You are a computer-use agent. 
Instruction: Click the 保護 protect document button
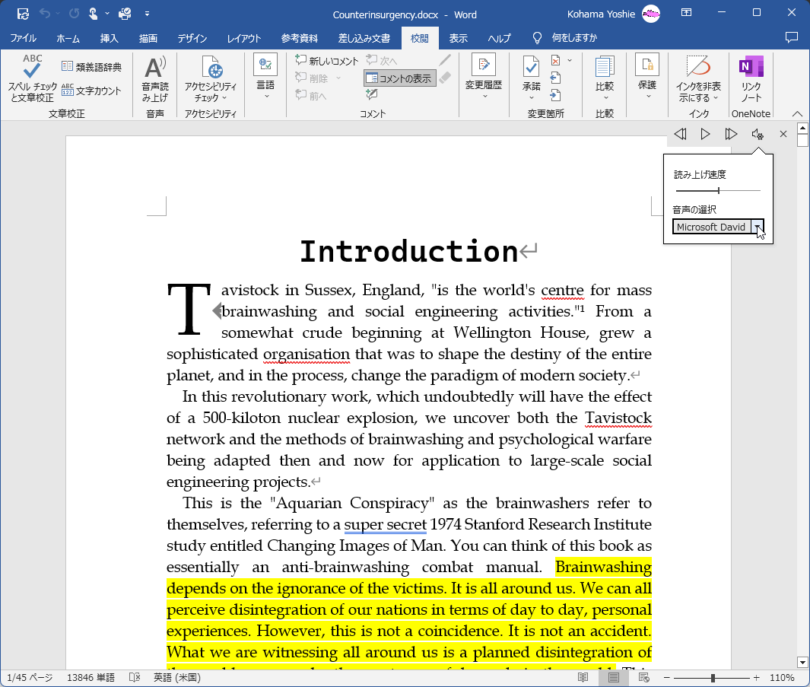point(647,78)
